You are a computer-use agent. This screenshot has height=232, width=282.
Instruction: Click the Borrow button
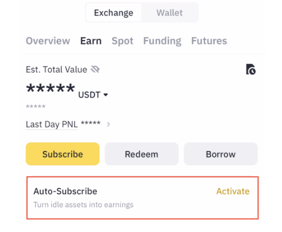221,154
